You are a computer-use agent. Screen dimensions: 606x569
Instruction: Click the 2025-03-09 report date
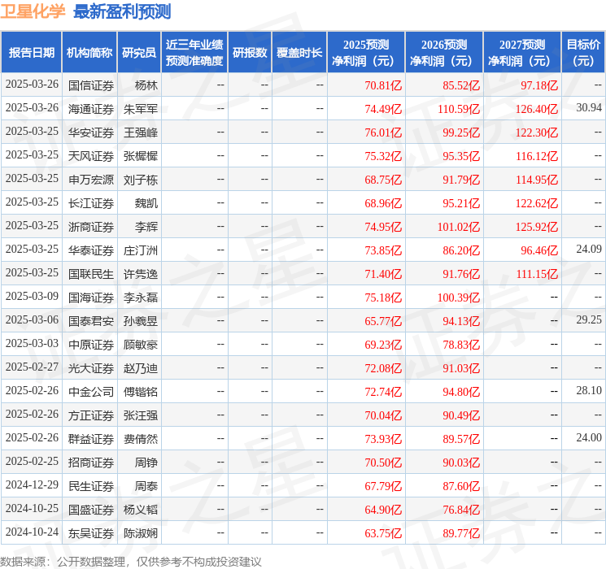(32, 296)
